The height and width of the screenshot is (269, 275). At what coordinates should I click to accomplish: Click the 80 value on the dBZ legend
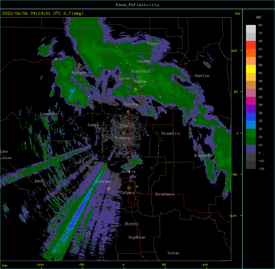(260, 25)
